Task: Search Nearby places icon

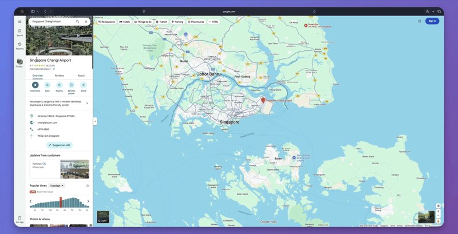Action: (x=60, y=85)
